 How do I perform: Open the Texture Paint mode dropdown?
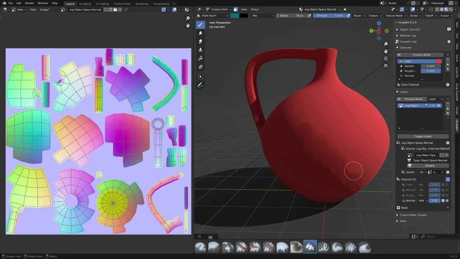(219, 9)
